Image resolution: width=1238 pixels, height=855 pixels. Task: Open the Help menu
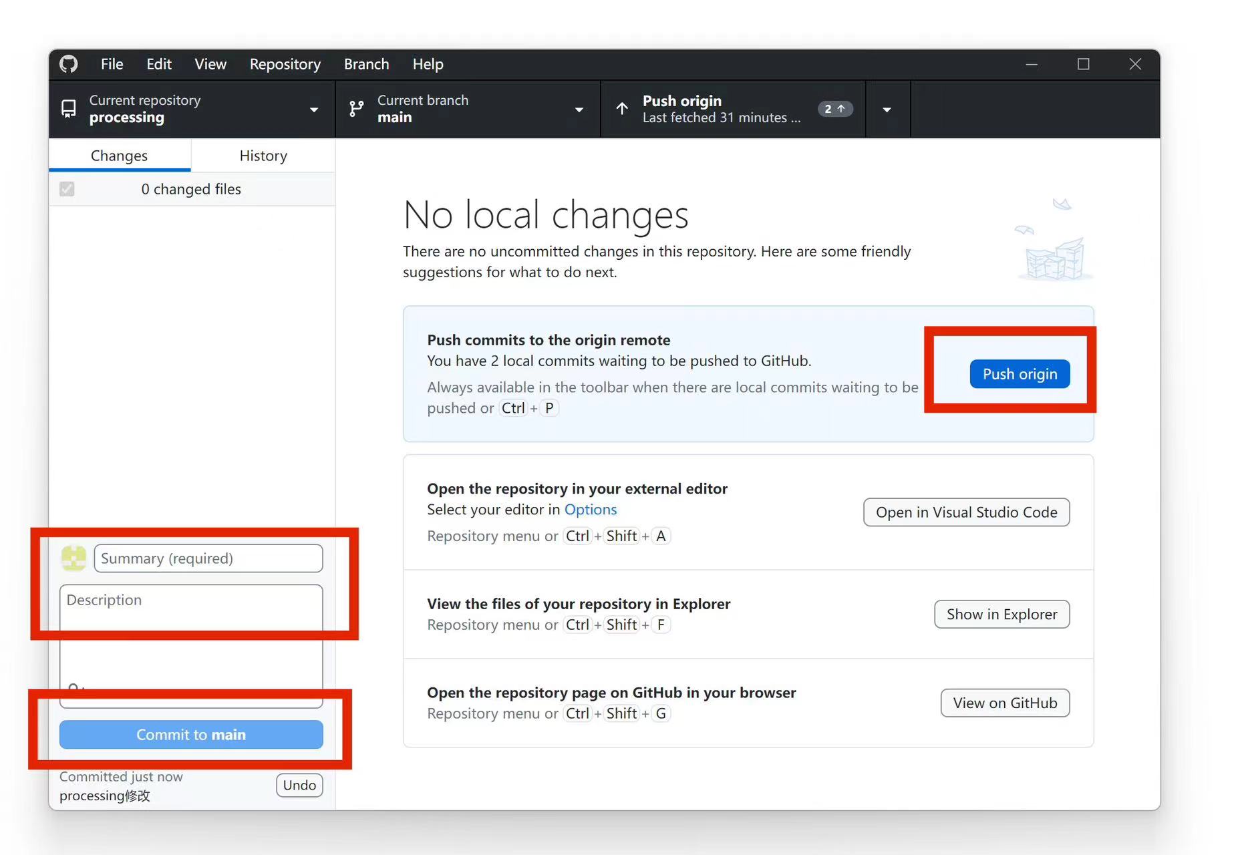pyautogui.click(x=428, y=64)
